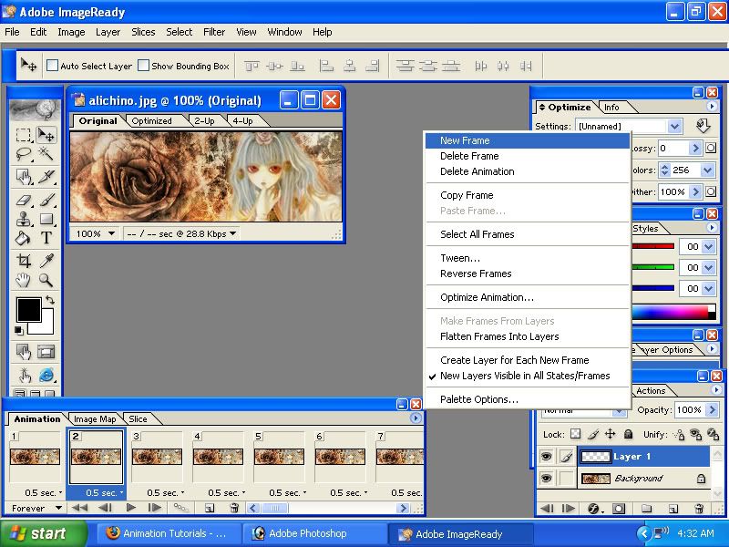Select animation frame 4 thumbnail
This screenshot has height=547, width=729.
(x=218, y=457)
